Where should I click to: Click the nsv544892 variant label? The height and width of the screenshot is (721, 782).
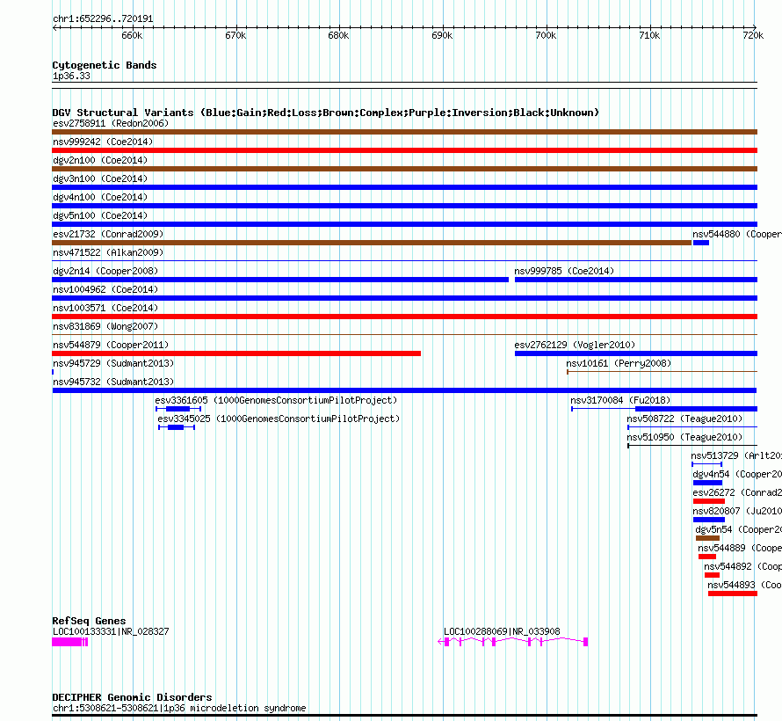click(x=742, y=566)
